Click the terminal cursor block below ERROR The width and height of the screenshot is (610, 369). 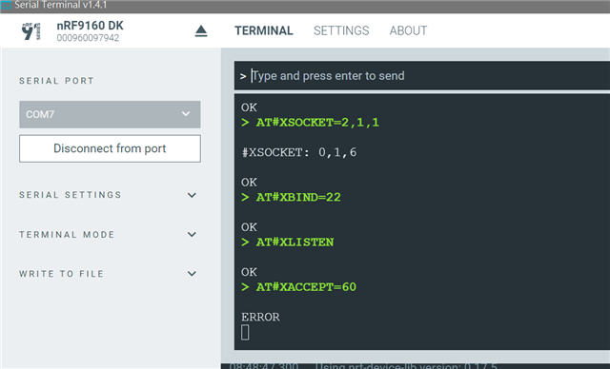[245, 333]
